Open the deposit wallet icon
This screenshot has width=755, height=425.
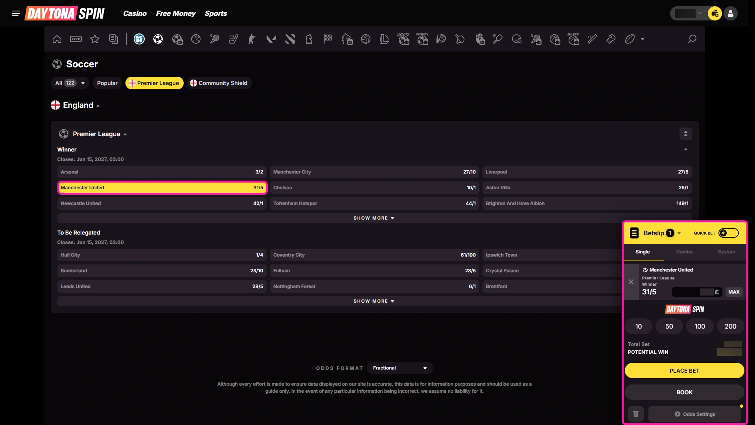coord(714,13)
